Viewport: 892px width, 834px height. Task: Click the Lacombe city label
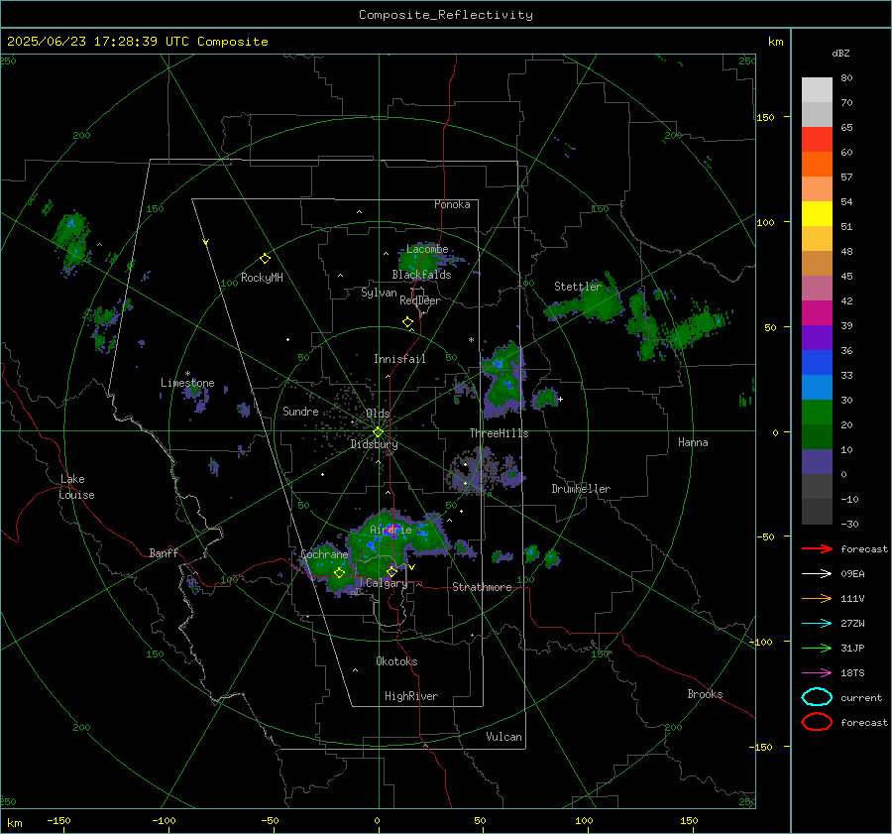(x=427, y=249)
